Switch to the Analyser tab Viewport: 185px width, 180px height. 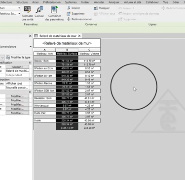coord(114,2)
